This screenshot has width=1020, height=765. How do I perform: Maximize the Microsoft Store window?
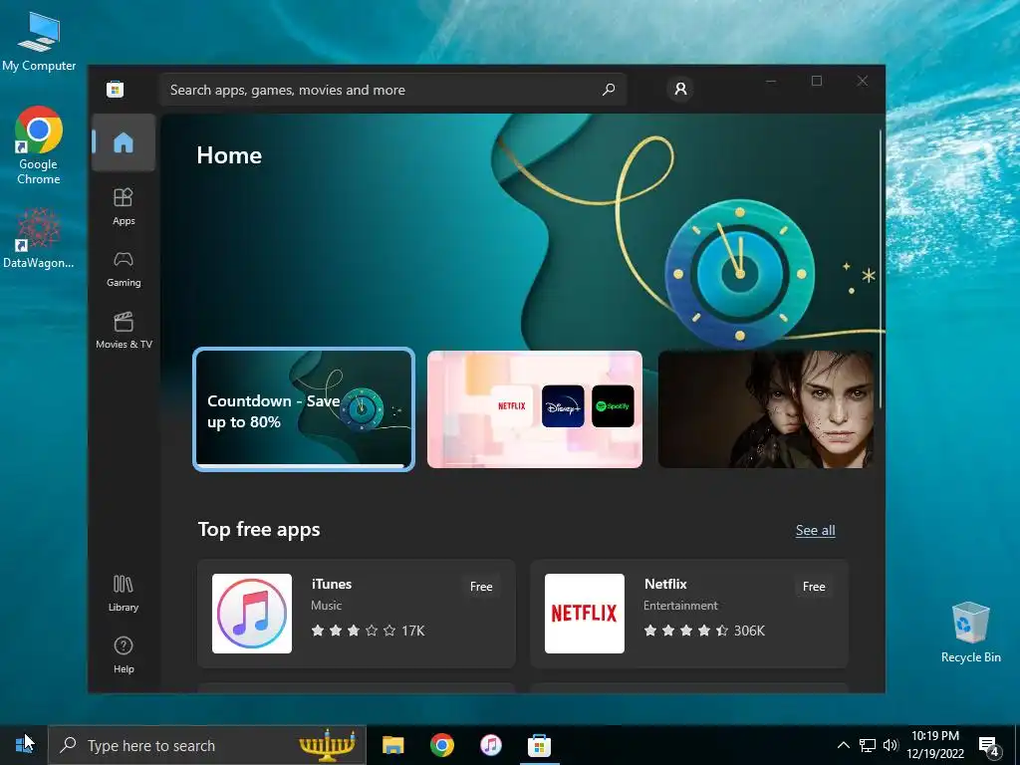pyautogui.click(x=817, y=81)
